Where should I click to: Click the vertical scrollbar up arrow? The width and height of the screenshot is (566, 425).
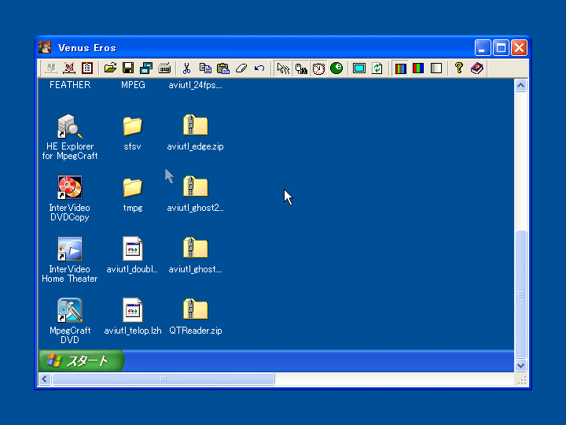520,86
